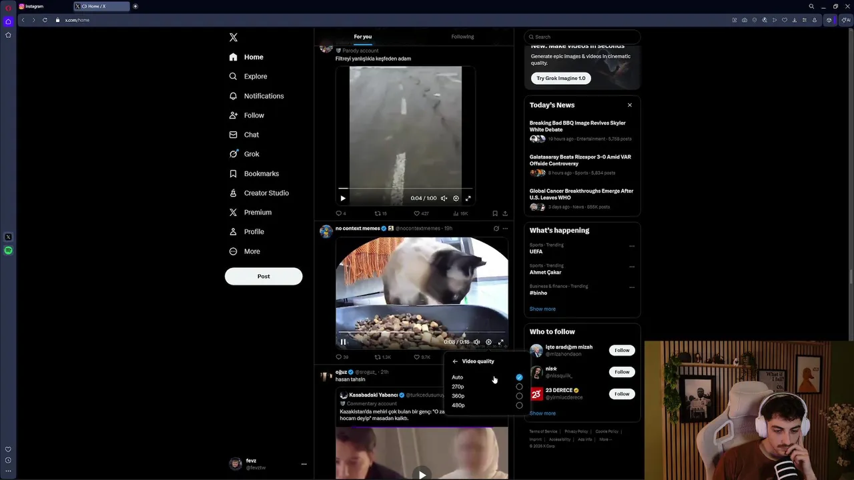
Task: Open options for #binho trend
Action: click(632, 287)
